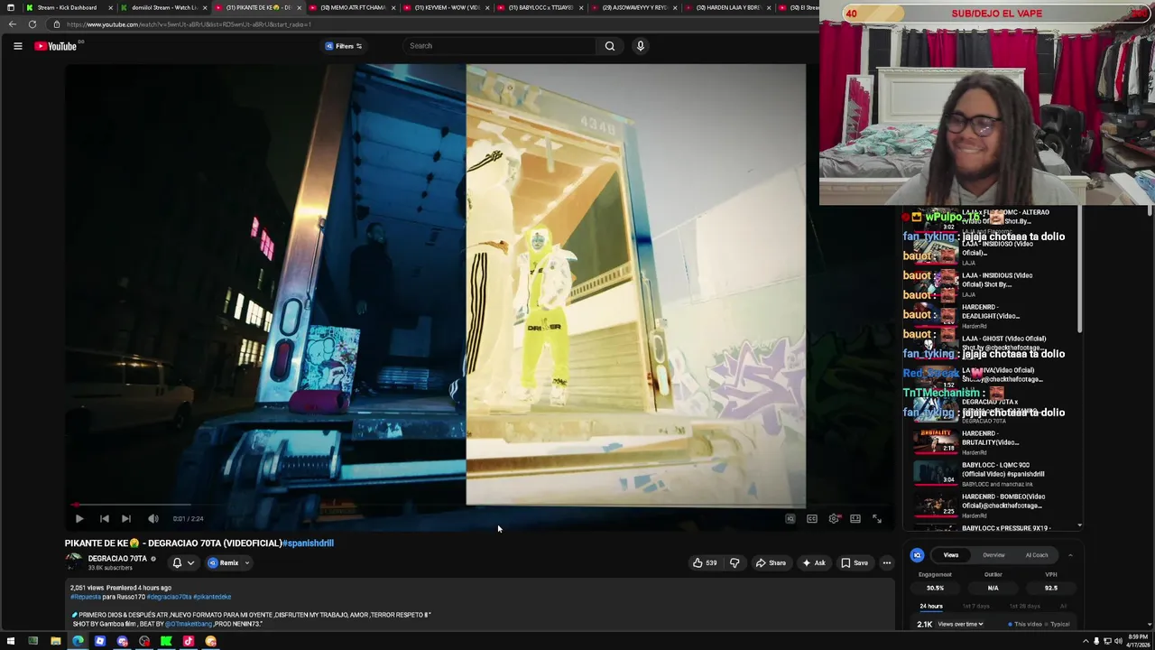1155x650 pixels.
Task: Switch to AI Coach tab
Action: coord(1037,555)
